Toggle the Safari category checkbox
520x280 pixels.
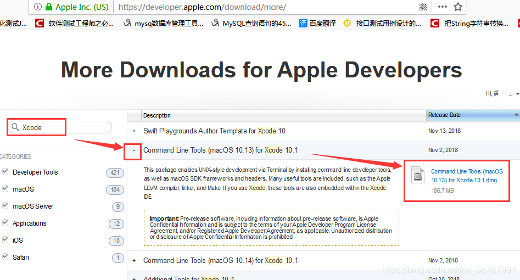(x=5, y=256)
